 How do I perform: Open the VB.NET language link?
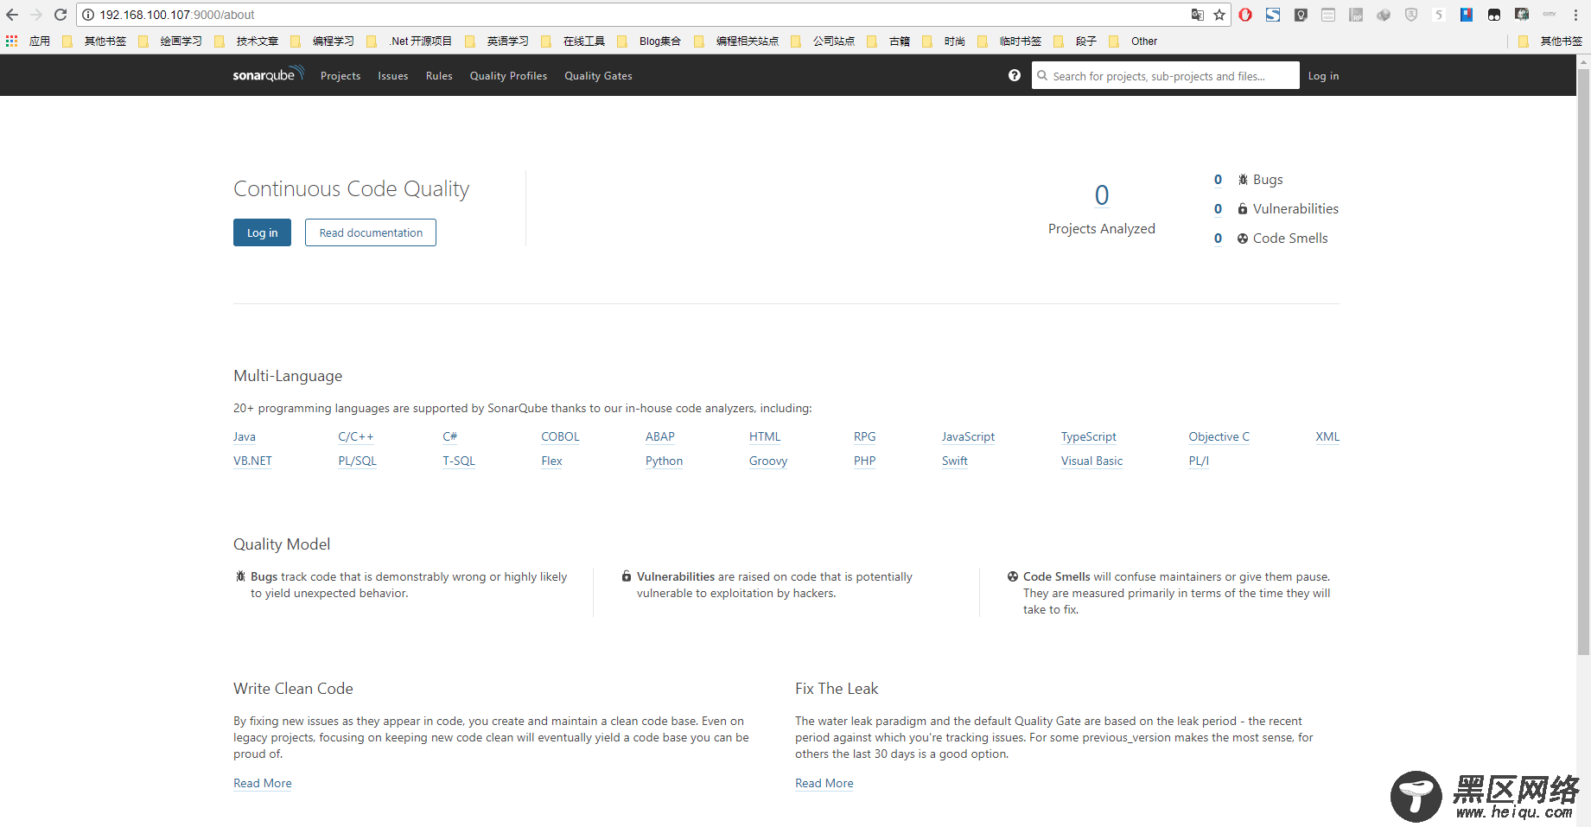click(x=252, y=461)
